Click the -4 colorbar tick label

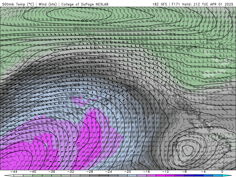click(x=203, y=172)
